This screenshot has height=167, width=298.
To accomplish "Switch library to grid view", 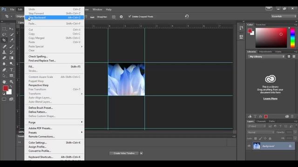I will click(289, 57).
